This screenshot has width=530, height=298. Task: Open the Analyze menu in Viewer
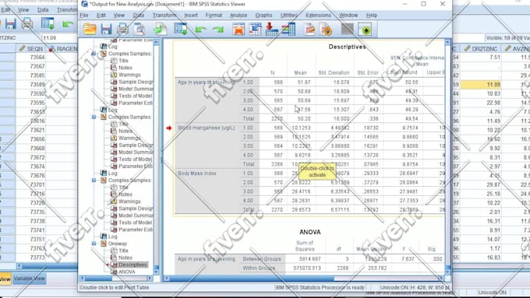tap(238, 16)
